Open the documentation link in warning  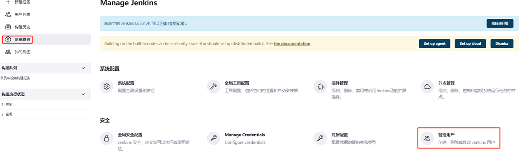pos(292,43)
